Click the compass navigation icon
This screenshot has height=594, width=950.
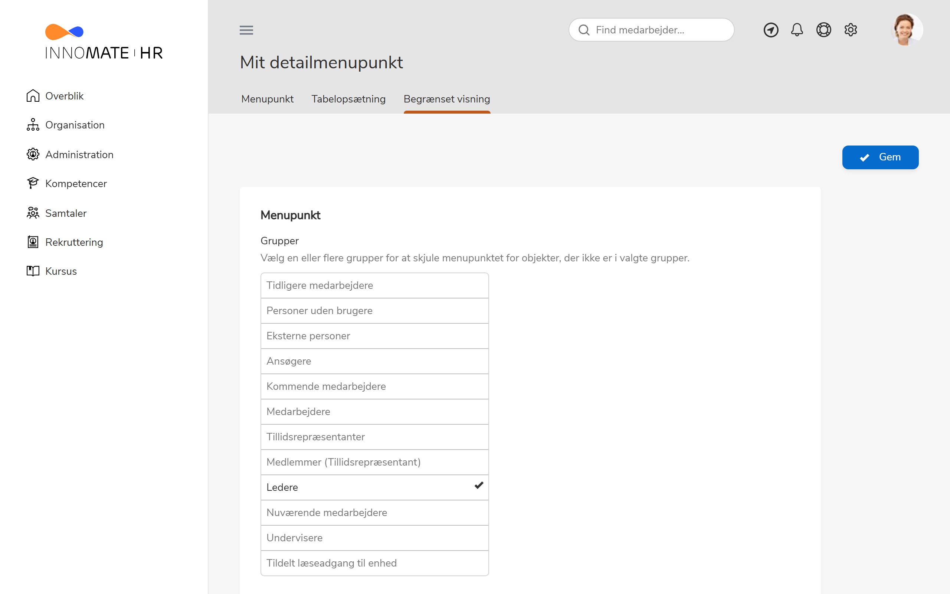771,30
